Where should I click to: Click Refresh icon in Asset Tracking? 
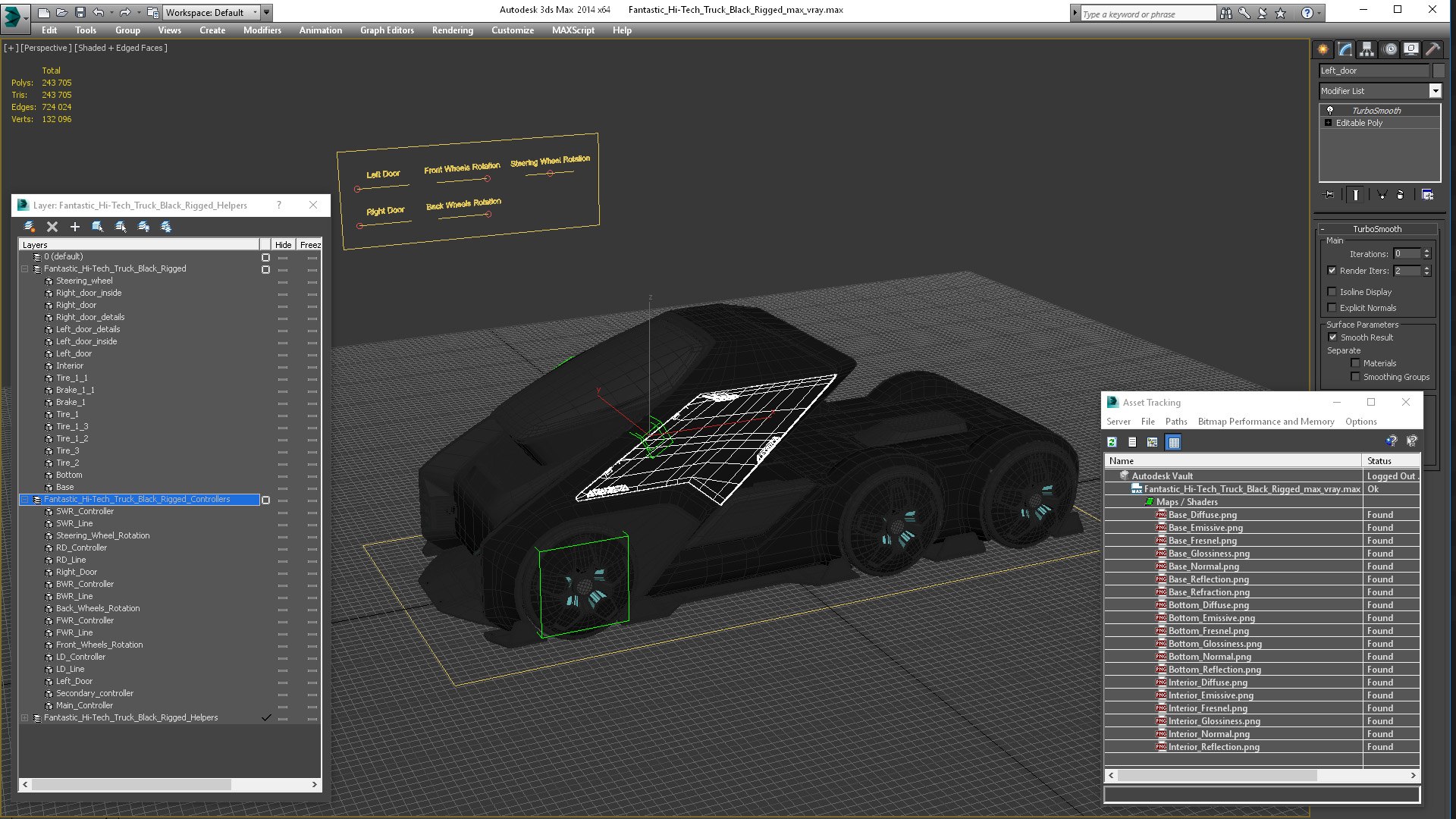[1112, 442]
